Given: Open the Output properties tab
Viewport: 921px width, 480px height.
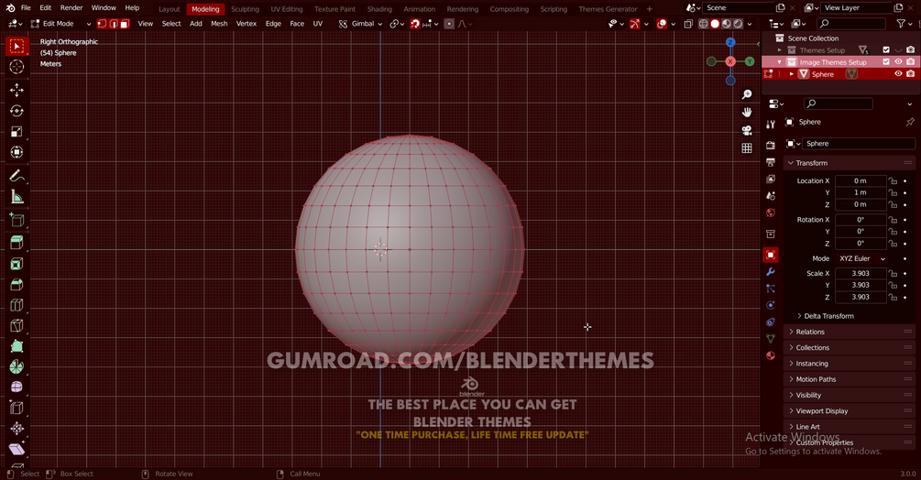Looking at the screenshot, I should (771, 162).
